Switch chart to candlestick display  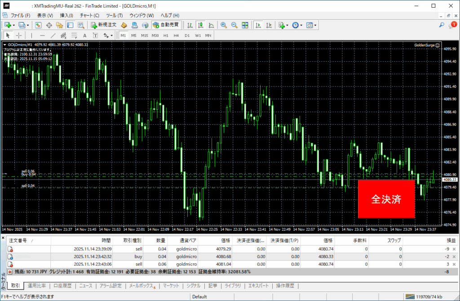(200, 25)
